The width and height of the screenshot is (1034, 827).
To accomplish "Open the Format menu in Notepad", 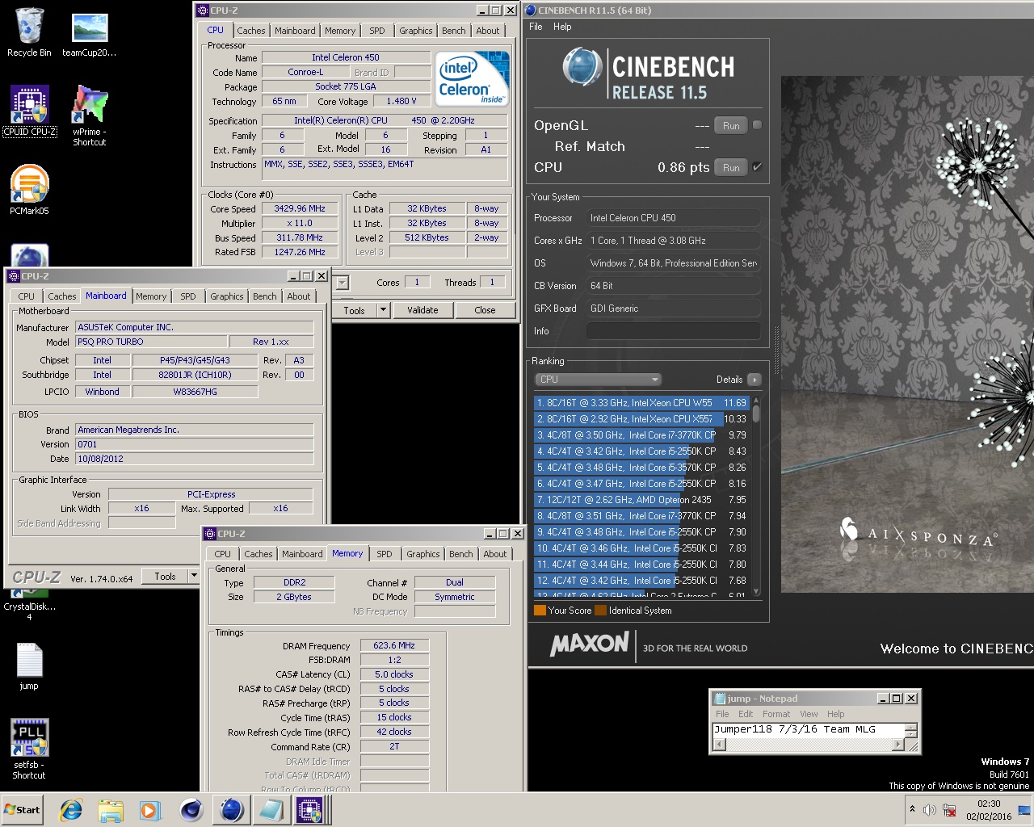I will tap(776, 714).
